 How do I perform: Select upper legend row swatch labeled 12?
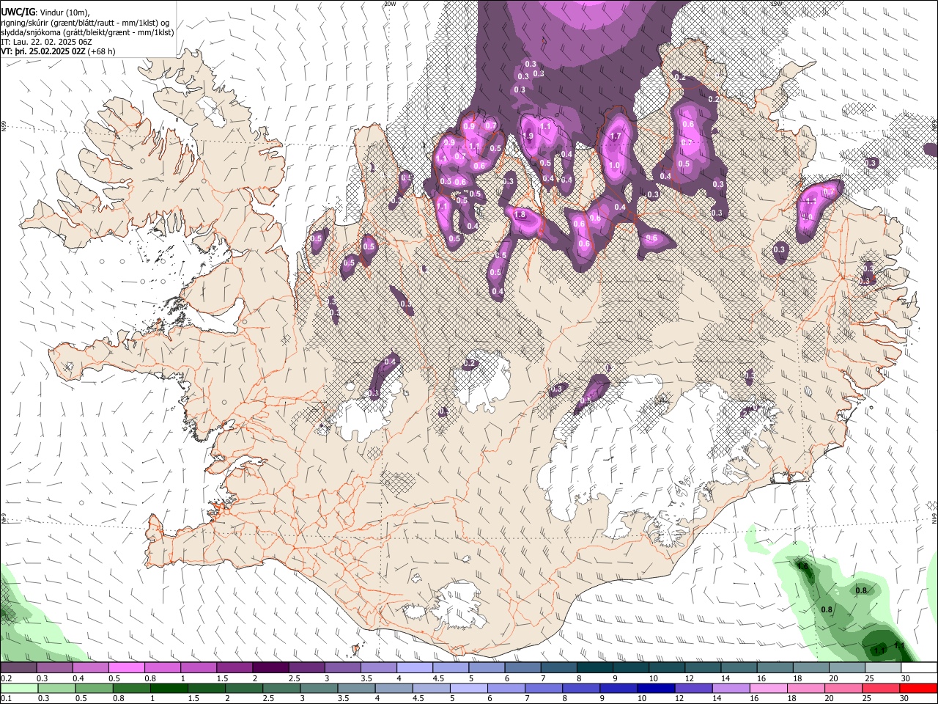pos(701,668)
